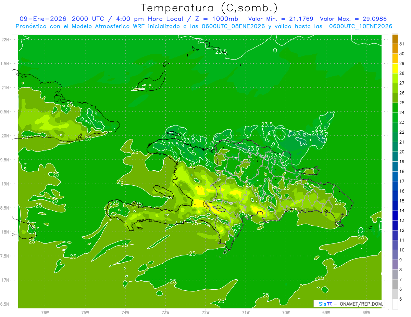This screenshot has height=317, width=411.
Task: Click the 21N latitude axis label
Action: 5,88
